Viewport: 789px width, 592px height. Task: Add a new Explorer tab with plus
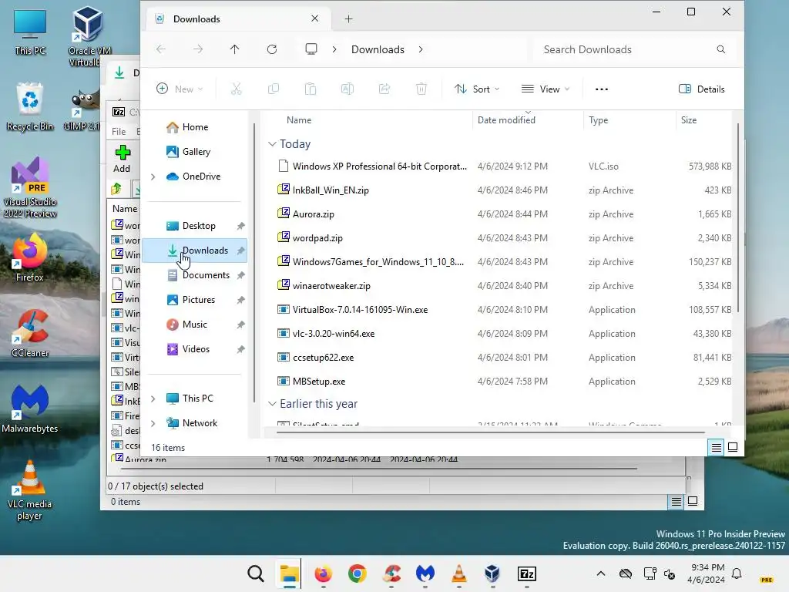[349, 19]
